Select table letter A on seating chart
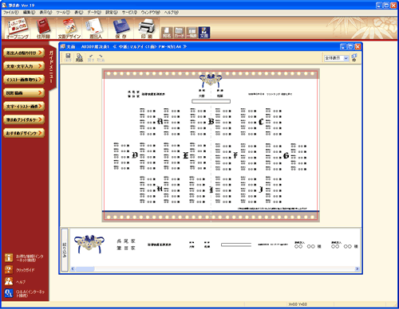Screen dimensions: 399x309 tap(160, 121)
